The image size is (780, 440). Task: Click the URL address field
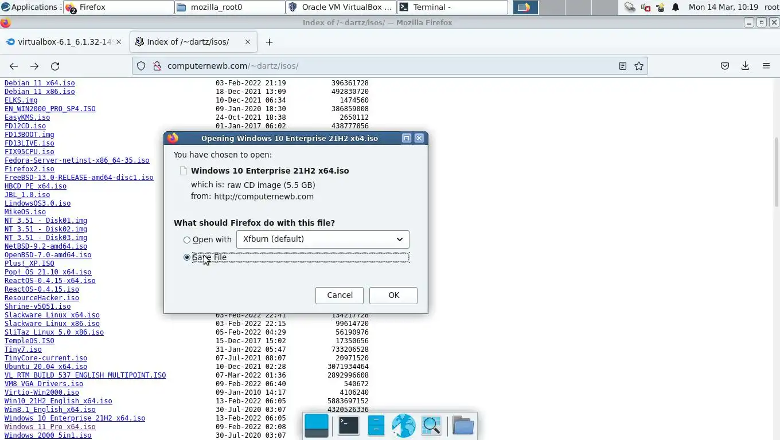[x=390, y=66]
